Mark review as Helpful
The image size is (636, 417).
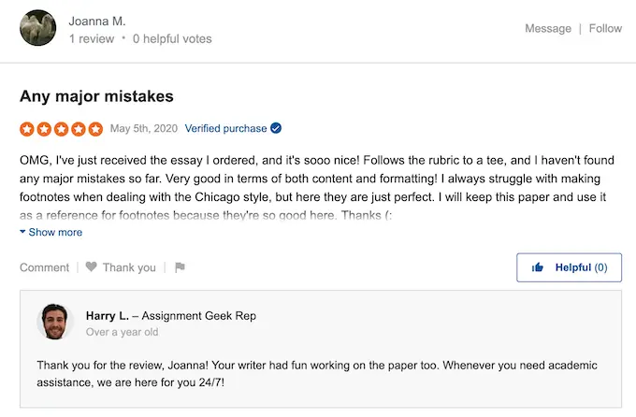[x=569, y=267]
